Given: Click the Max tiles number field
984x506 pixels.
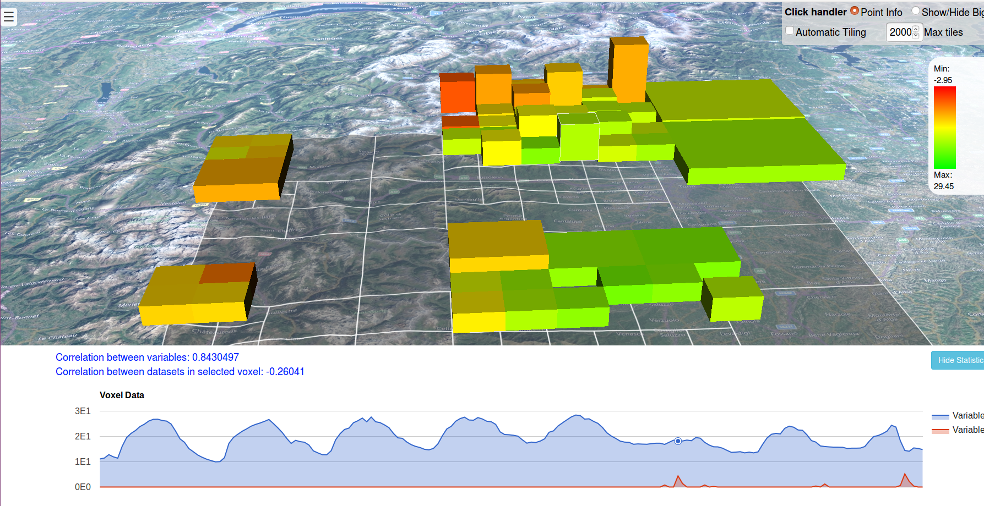Looking at the screenshot, I should pyautogui.click(x=899, y=32).
